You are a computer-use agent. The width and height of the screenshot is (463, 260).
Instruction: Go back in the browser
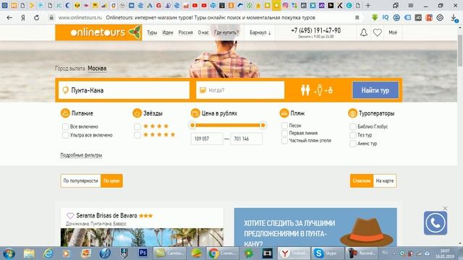[9, 17]
